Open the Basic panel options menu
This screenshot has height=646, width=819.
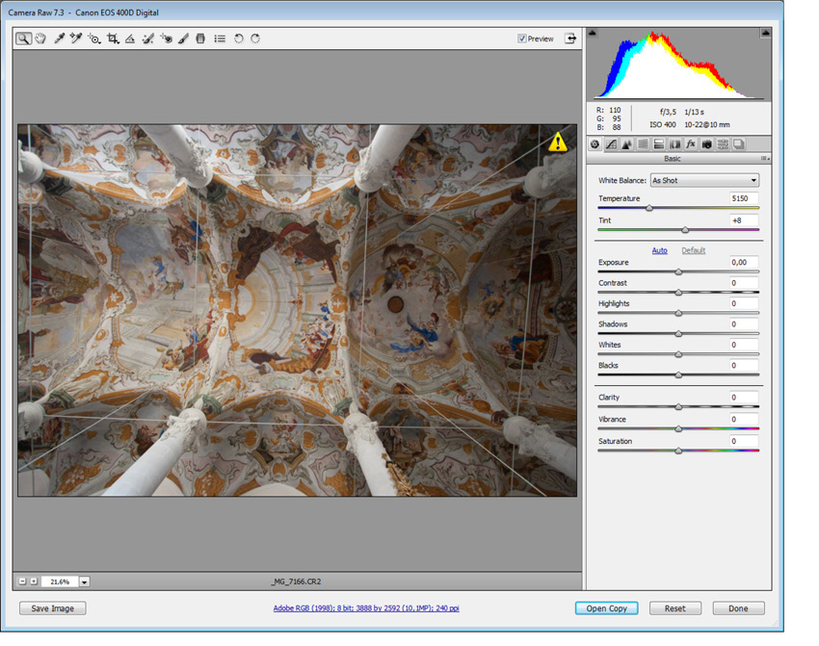point(765,158)
